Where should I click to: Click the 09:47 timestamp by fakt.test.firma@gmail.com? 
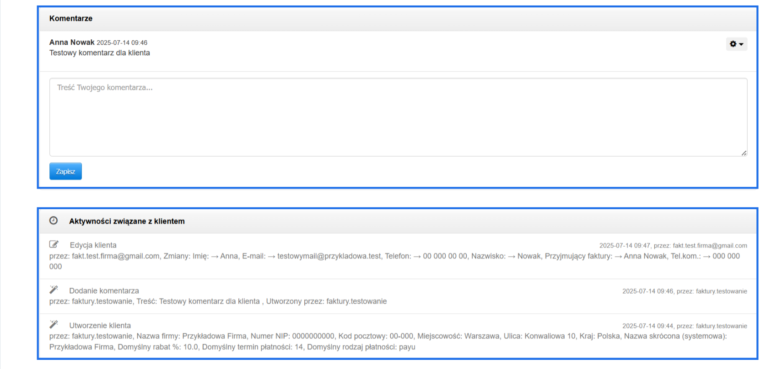(x=673, y=246)
